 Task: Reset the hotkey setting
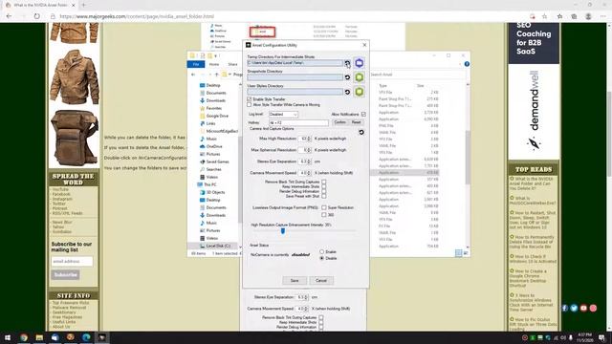click(x=356, y=122)
